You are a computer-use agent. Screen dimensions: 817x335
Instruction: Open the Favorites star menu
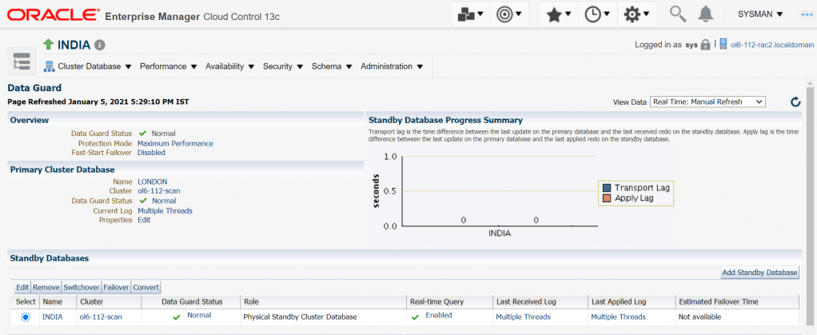coord(558,14)
